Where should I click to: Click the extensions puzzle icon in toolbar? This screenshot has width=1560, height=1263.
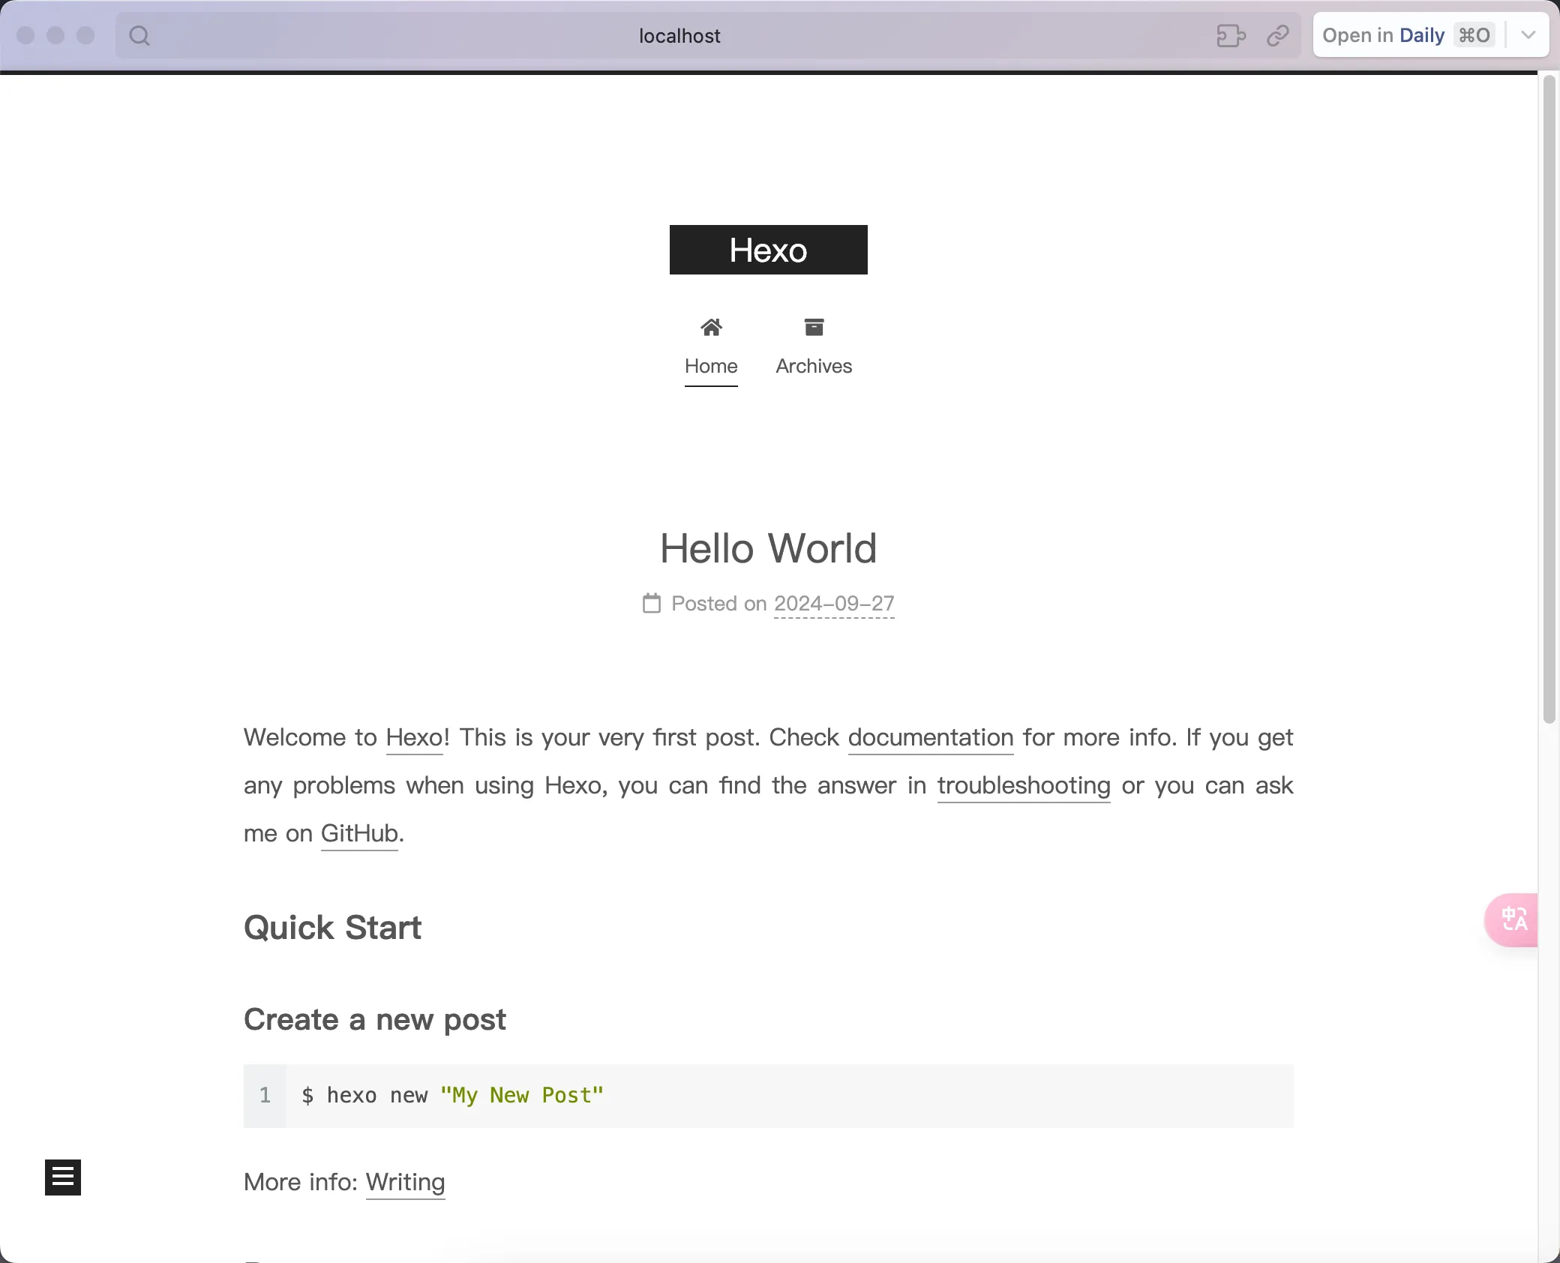coord(1231,35)
